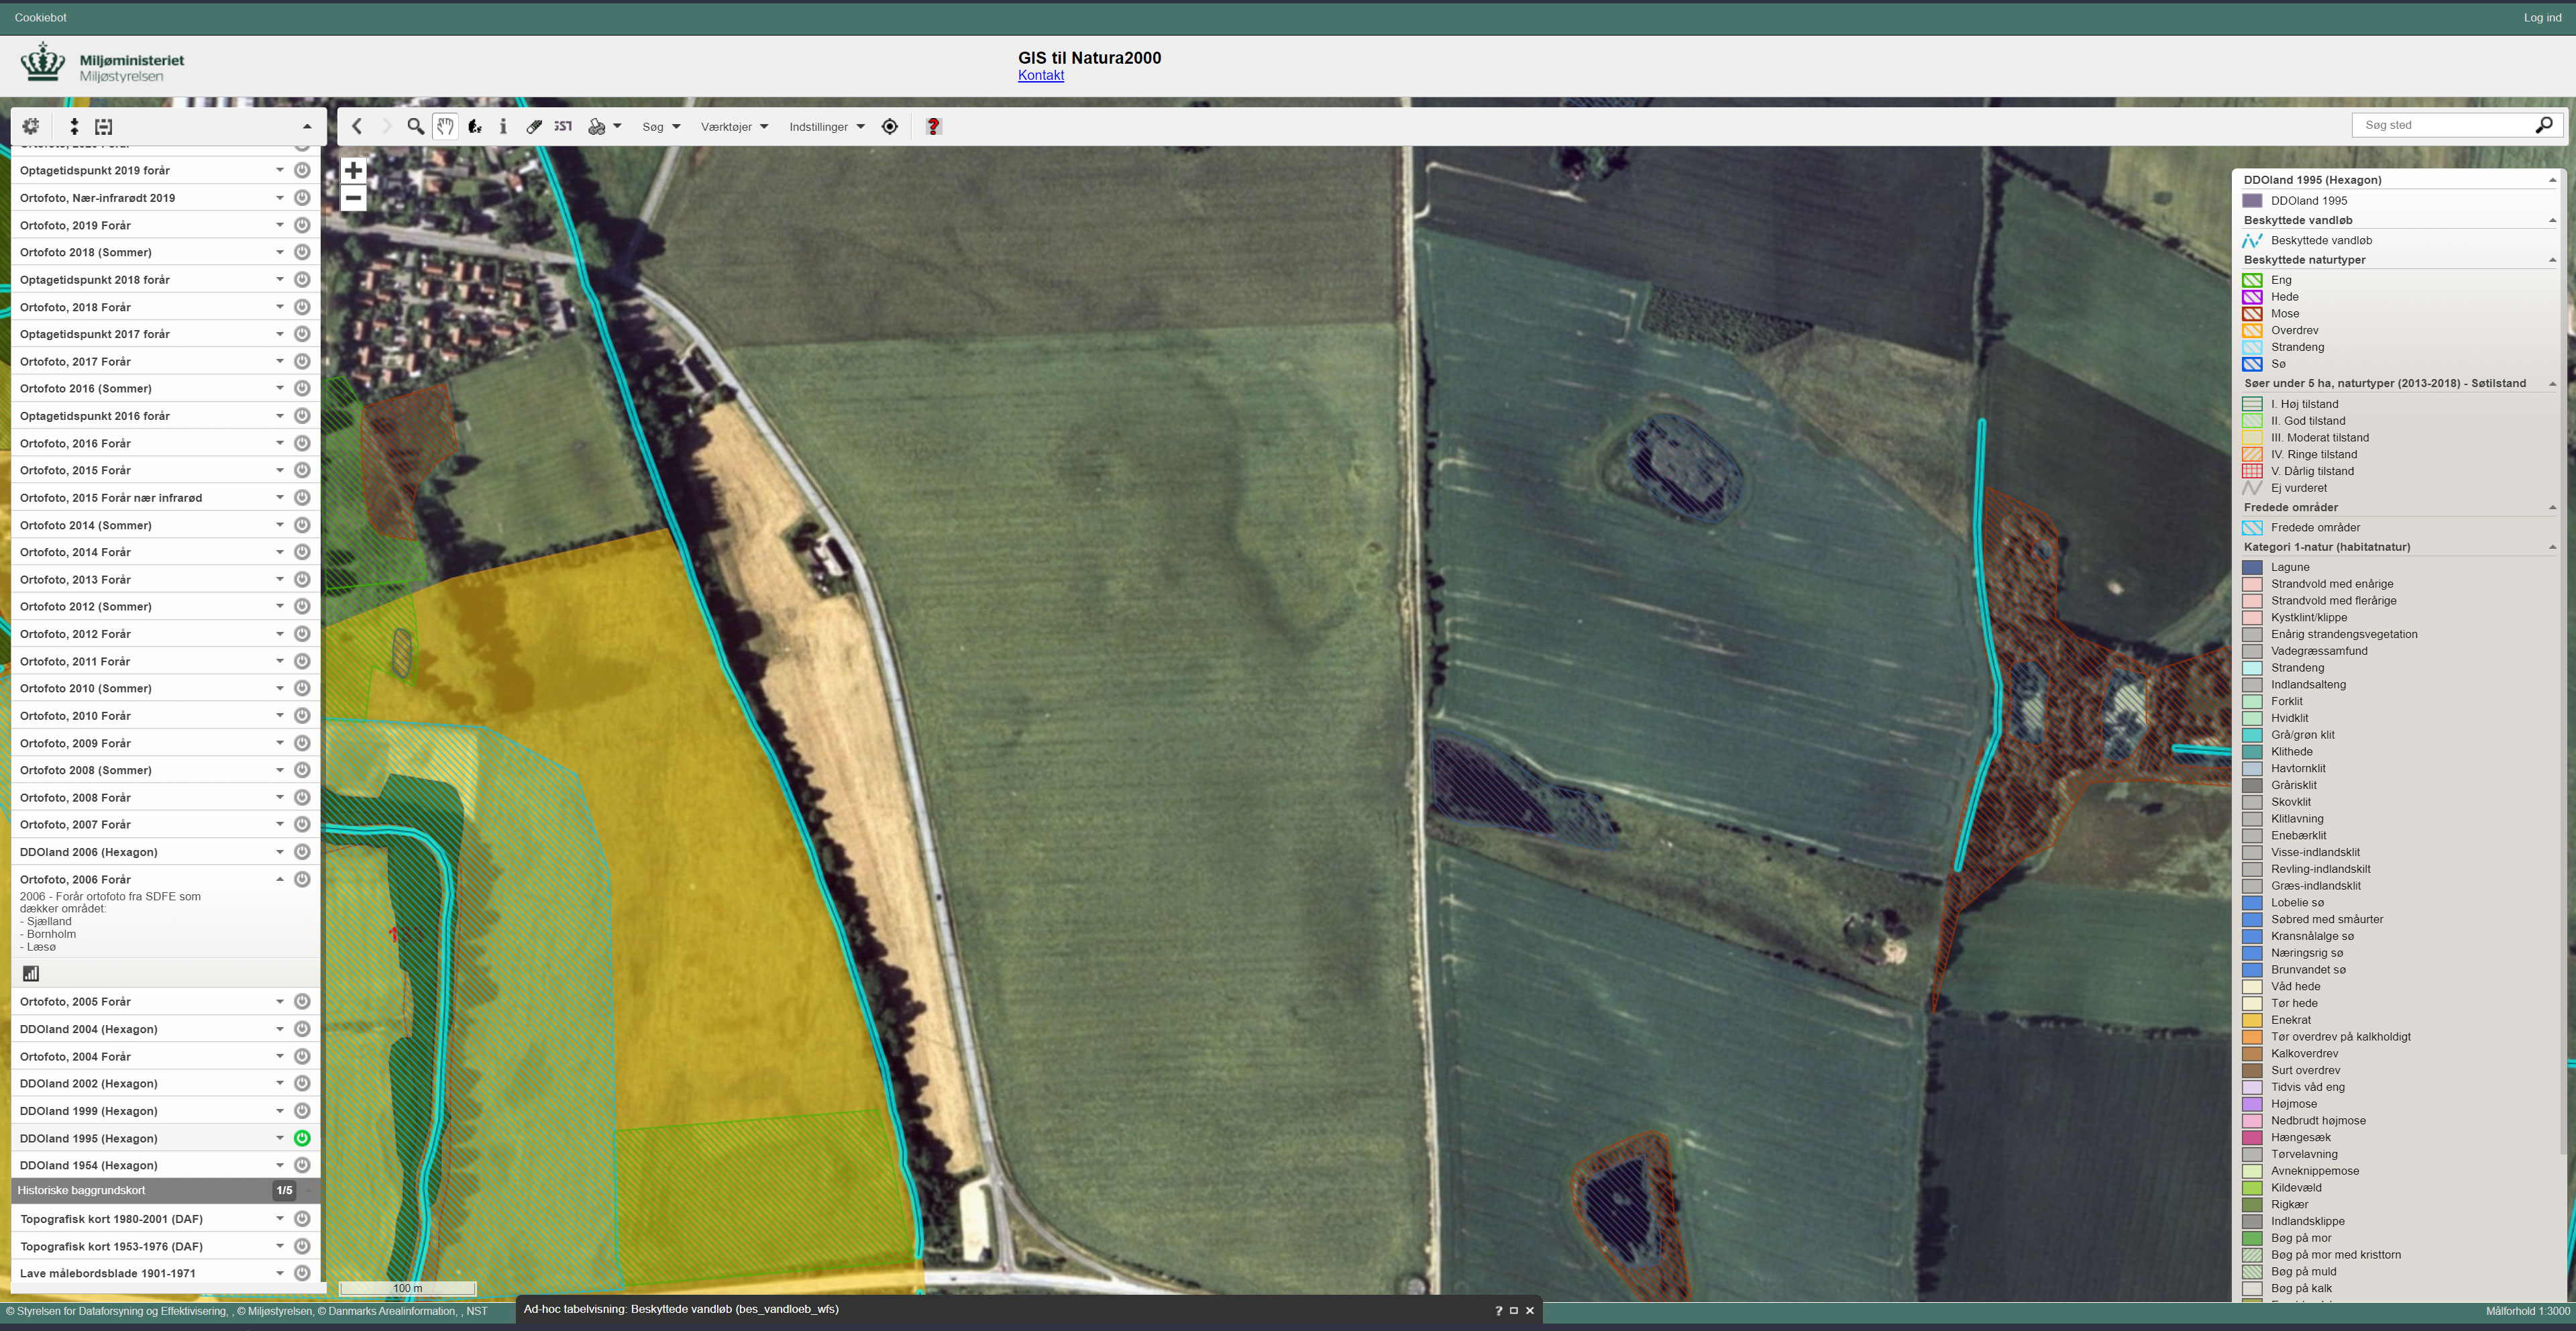Select the pan hand tool
This screenshot has height=1331, width=2576.
point(445,126)
